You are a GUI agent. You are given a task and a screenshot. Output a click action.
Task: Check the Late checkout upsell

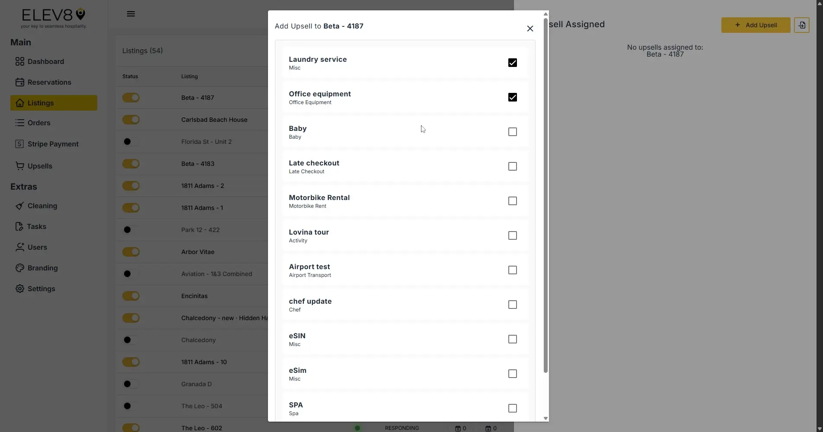coord(512,166)
